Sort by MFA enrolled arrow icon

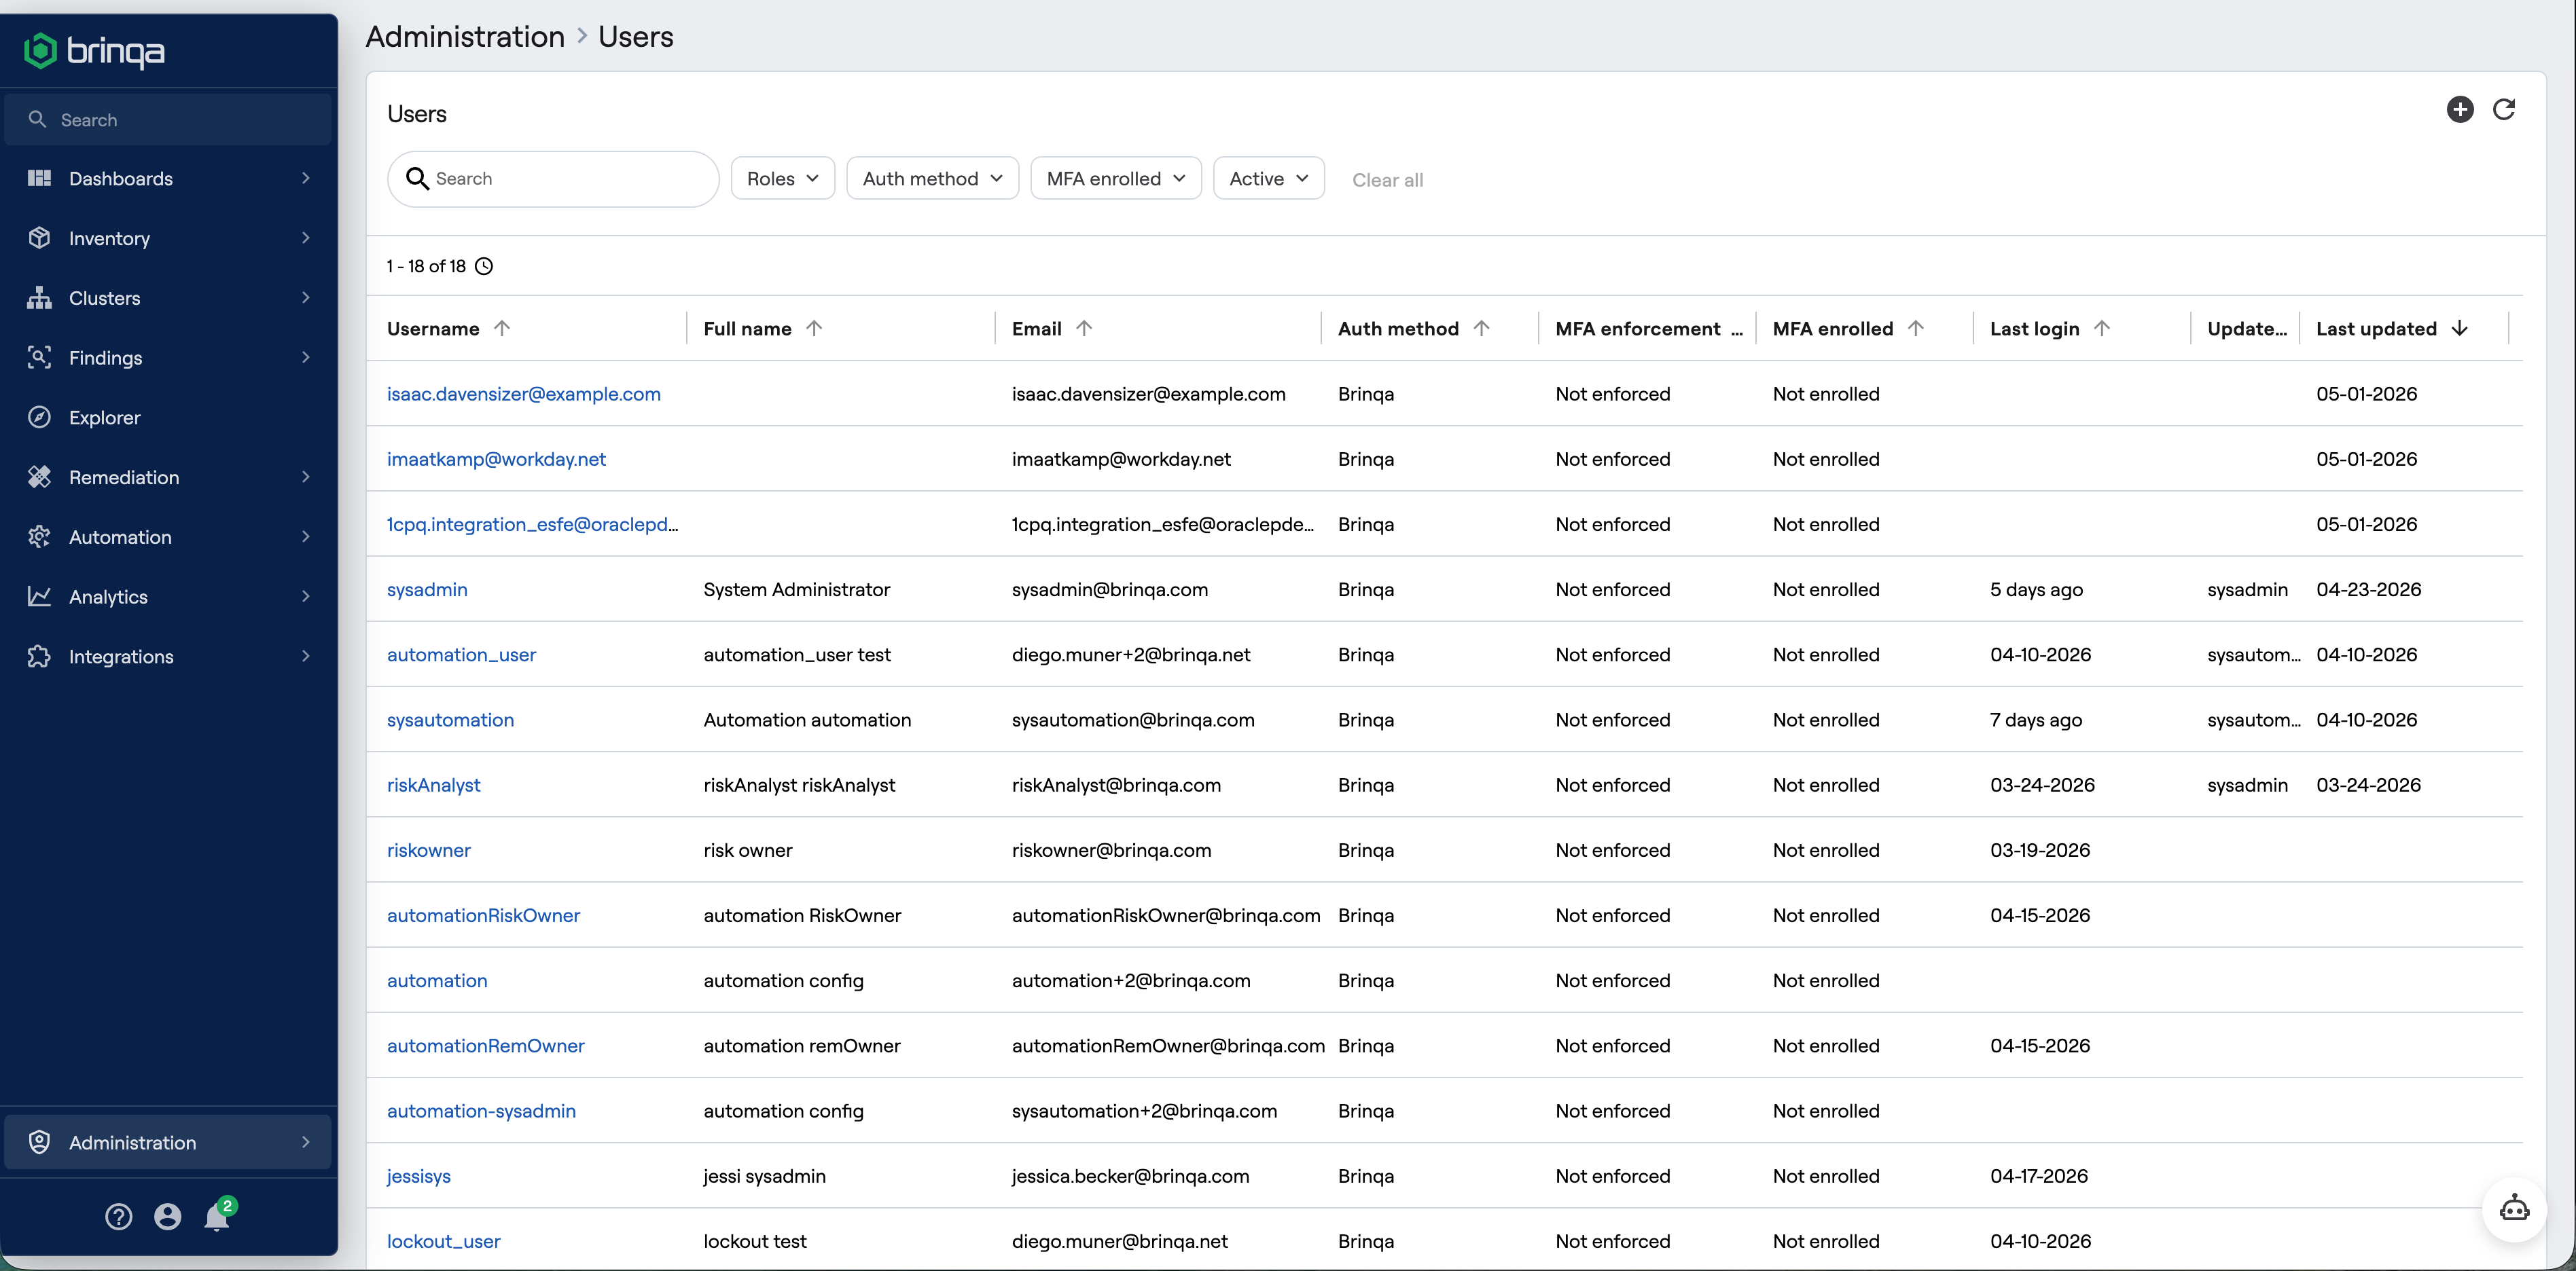coord(1916,328)
